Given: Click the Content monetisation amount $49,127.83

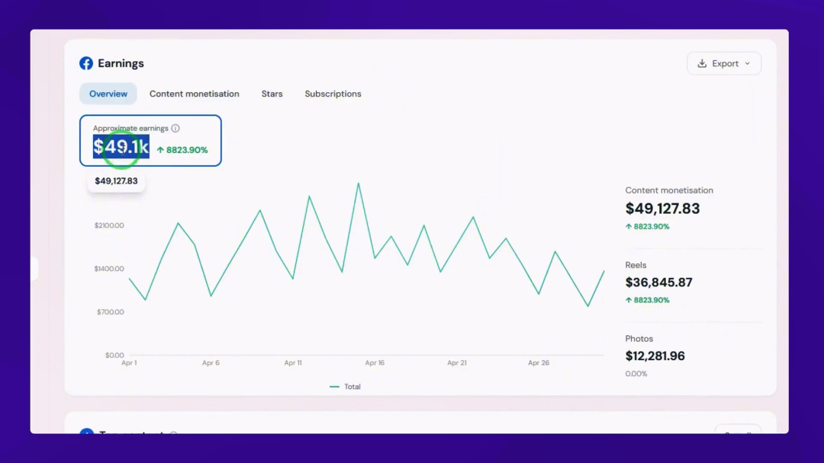Looking at the screenshot, I should 663,209.
